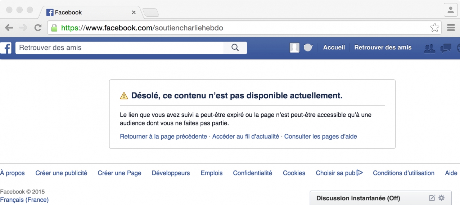Click the new message compose icon in chat bar
Screen dimensions: 460x205
(432, 198)
